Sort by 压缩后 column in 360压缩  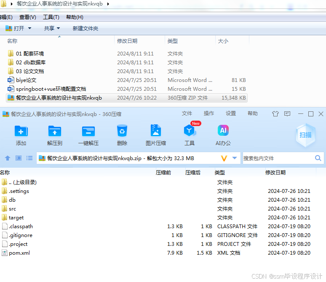(193, 173)
